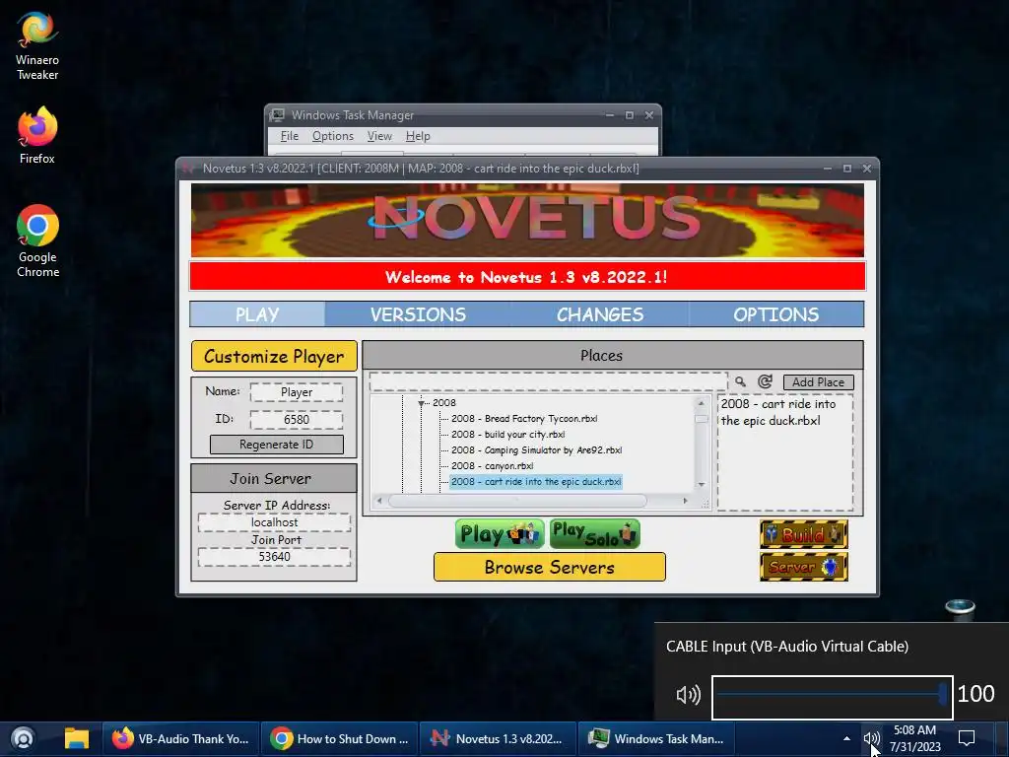Switch to VB-Audio Firefox taskbar window
Viewport: 1009px width, 757px height.
(x=181, y=739)
